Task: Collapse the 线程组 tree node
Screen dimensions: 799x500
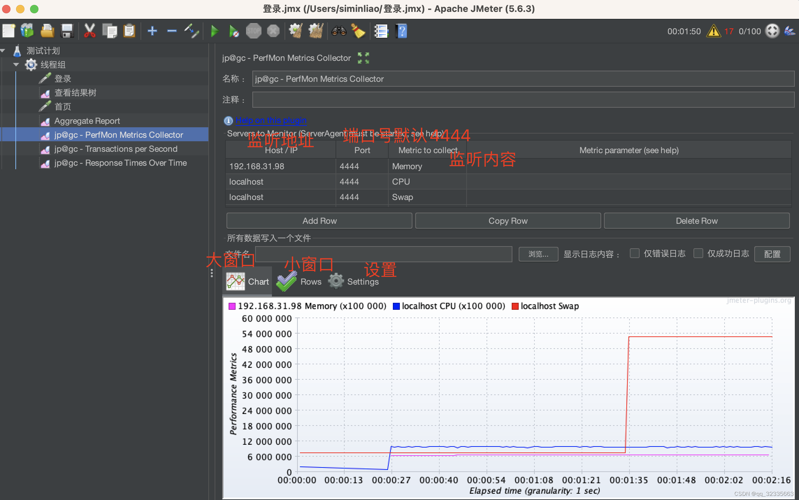Action: (16, 64)
